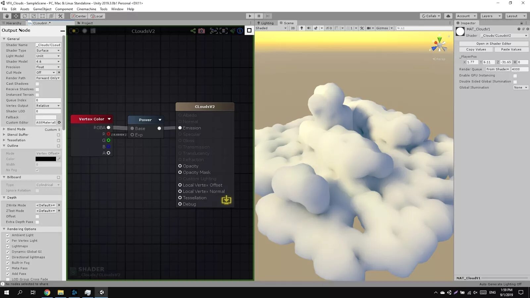Open the Windows Start menu
This screenshot has height=298, width=530.
[x=7, y=292]
